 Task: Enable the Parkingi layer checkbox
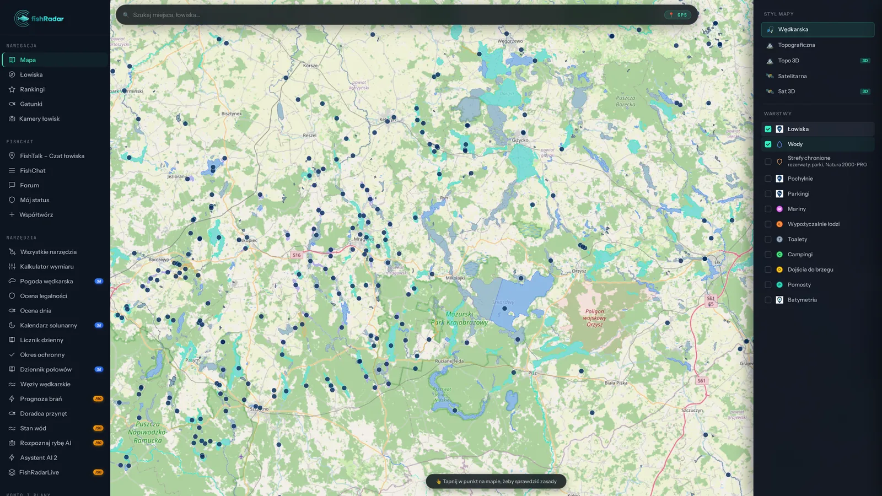tap(768, 194)
